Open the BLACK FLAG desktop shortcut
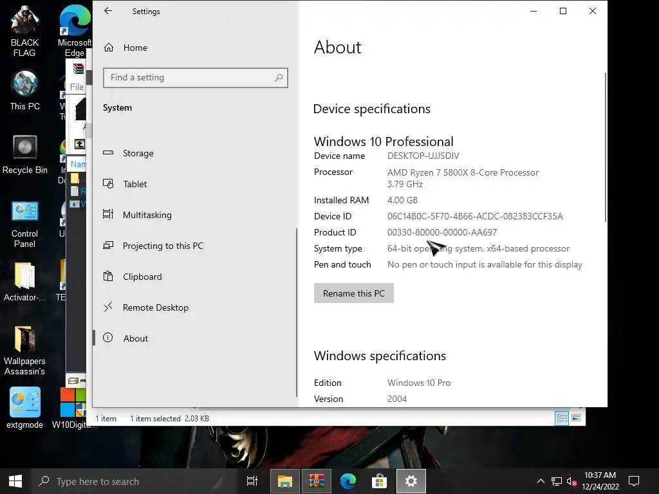 pyautogui.click(x=24, y=31)
